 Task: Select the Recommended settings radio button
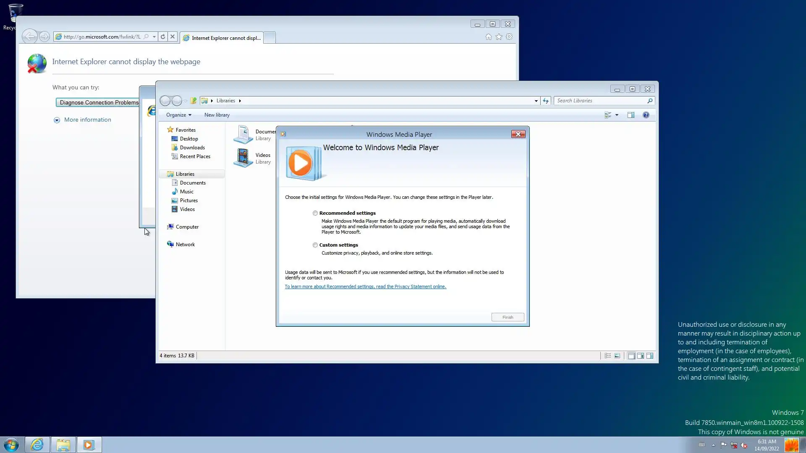(315, 213)
